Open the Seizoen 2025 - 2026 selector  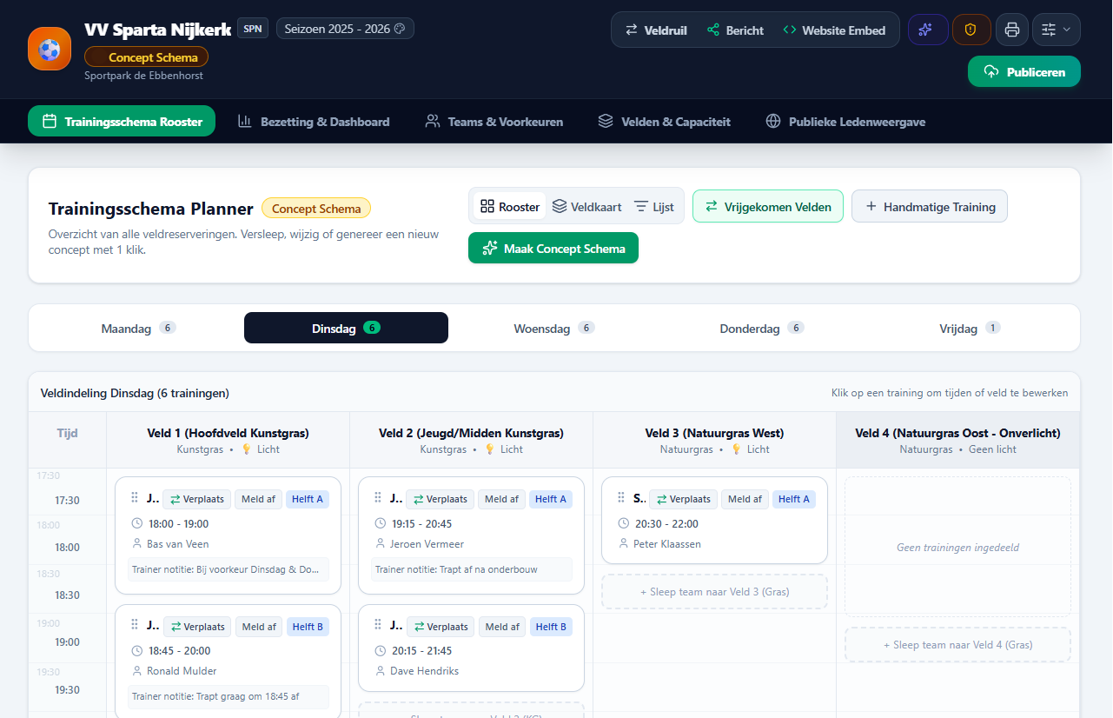click(345, 29)
